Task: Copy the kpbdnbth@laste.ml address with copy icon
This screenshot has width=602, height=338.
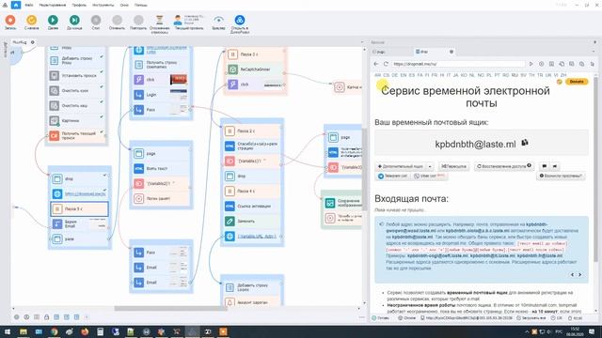Action: (x=525, y=143)
